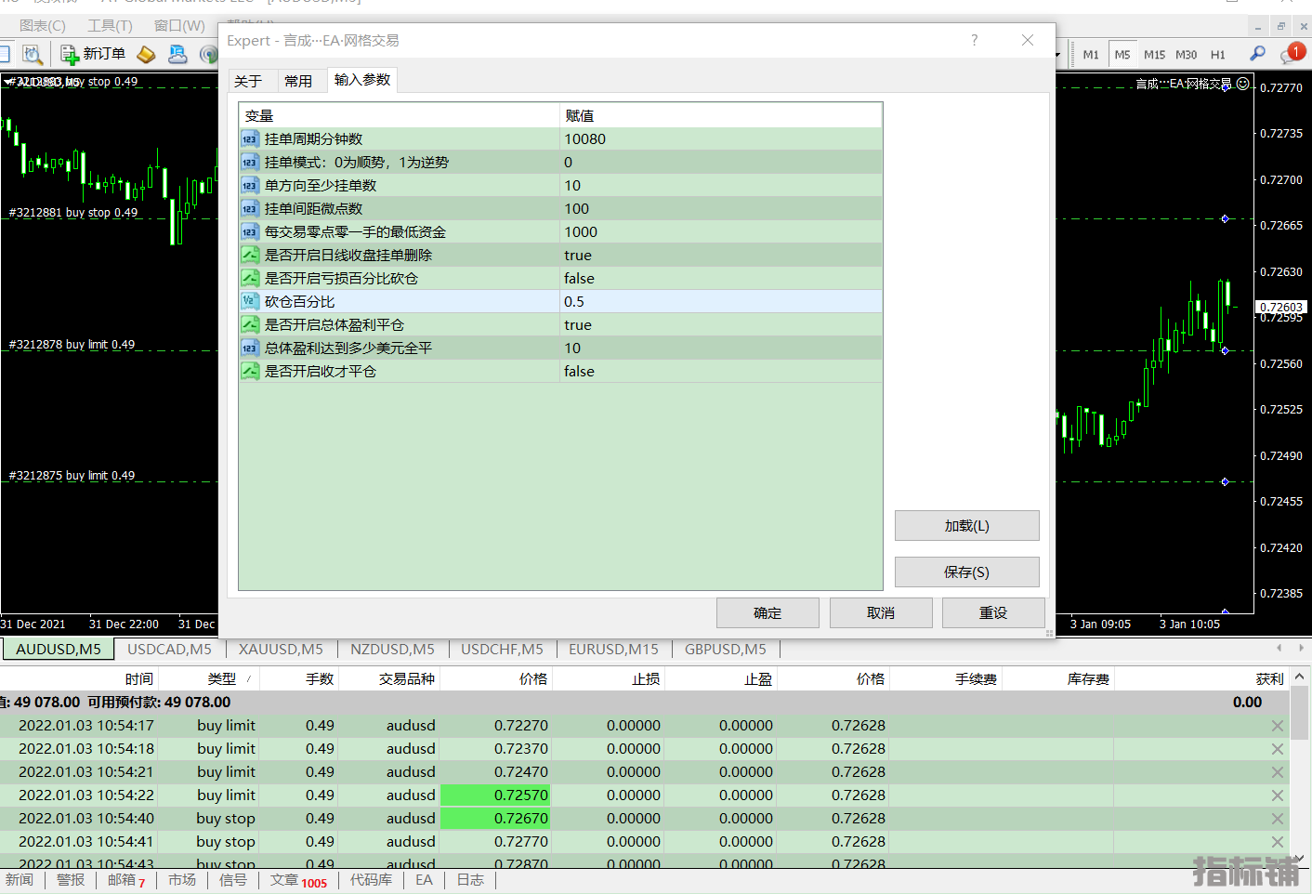Delete the buy limit order at 0.72370
1312x894 pixels.
(1278, 749)
